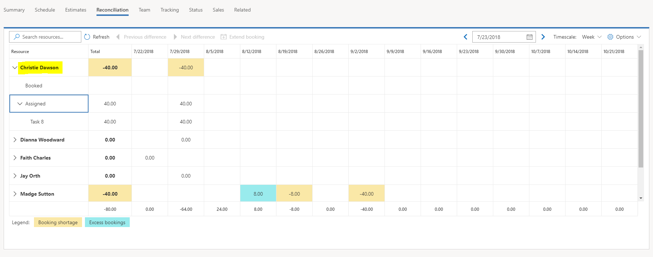Click the Resource column header
Image resolution: width=653 pixels, height=257 pixels.
(49, 51)
